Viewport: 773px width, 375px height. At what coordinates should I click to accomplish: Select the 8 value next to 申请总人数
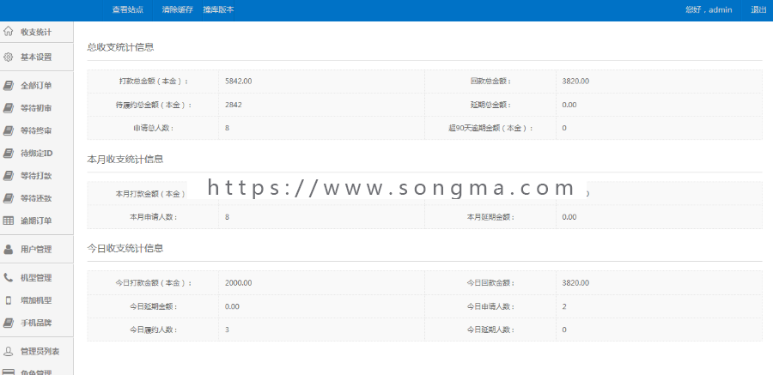(227, 128)
